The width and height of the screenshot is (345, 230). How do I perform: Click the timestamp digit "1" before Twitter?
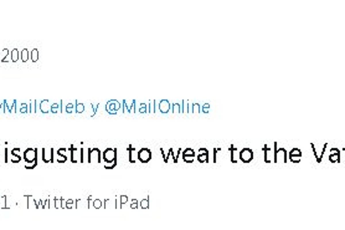(6, 202)
